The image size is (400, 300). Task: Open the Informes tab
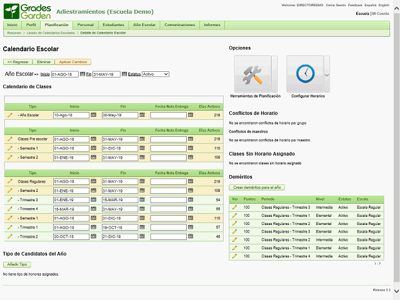tap(212, 25)
